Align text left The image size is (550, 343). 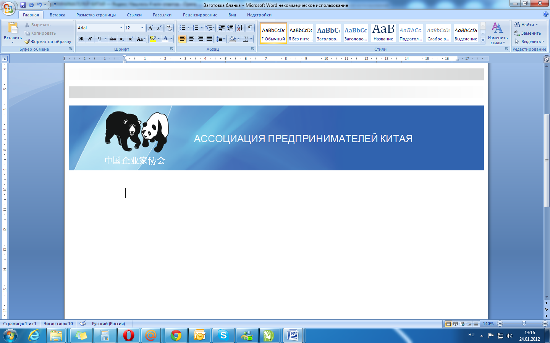tap(183, 39)
